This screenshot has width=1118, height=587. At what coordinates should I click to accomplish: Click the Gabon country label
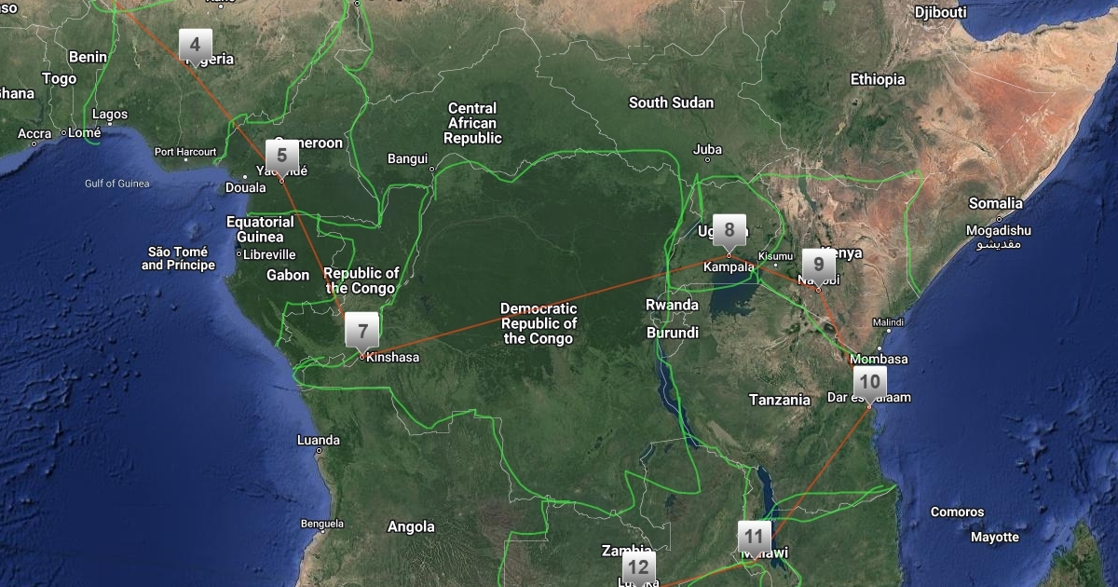[x=288, y=275]
